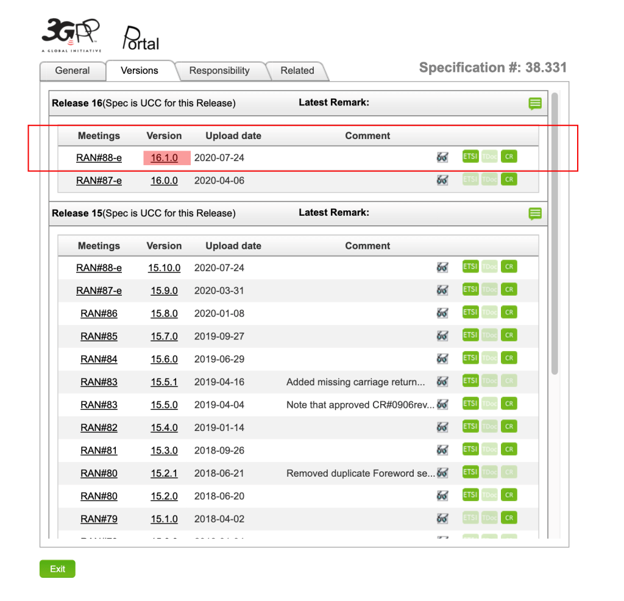Screen dimensions: 624x601
Task: Open the glasses icon beside version 15.10.0
Action: point(442,267)
